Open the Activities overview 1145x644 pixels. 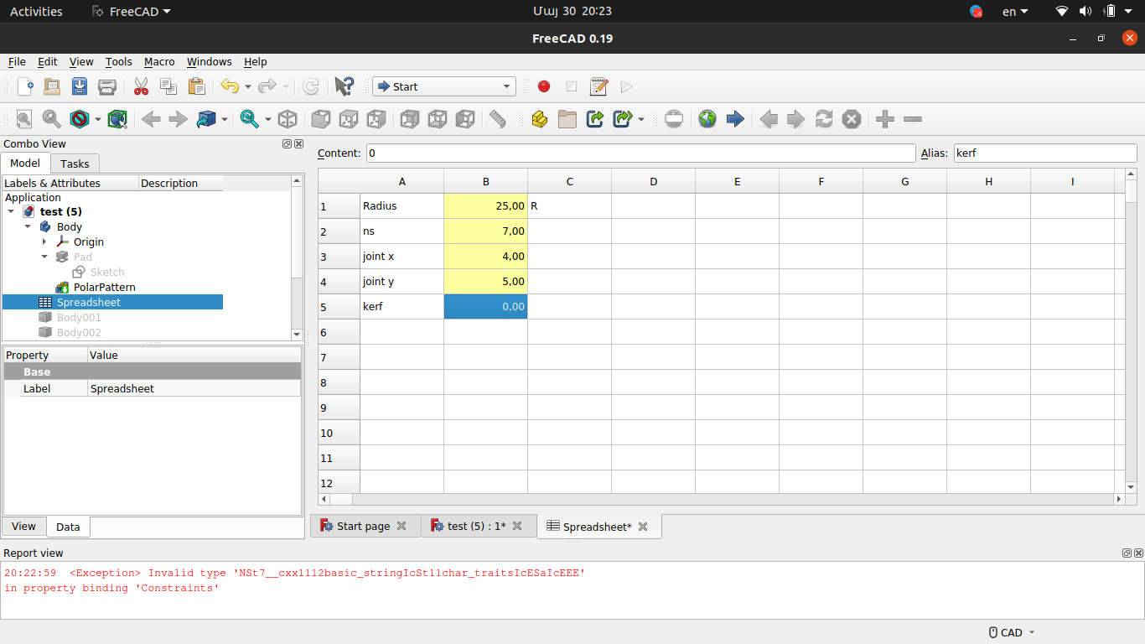(36, 12)
